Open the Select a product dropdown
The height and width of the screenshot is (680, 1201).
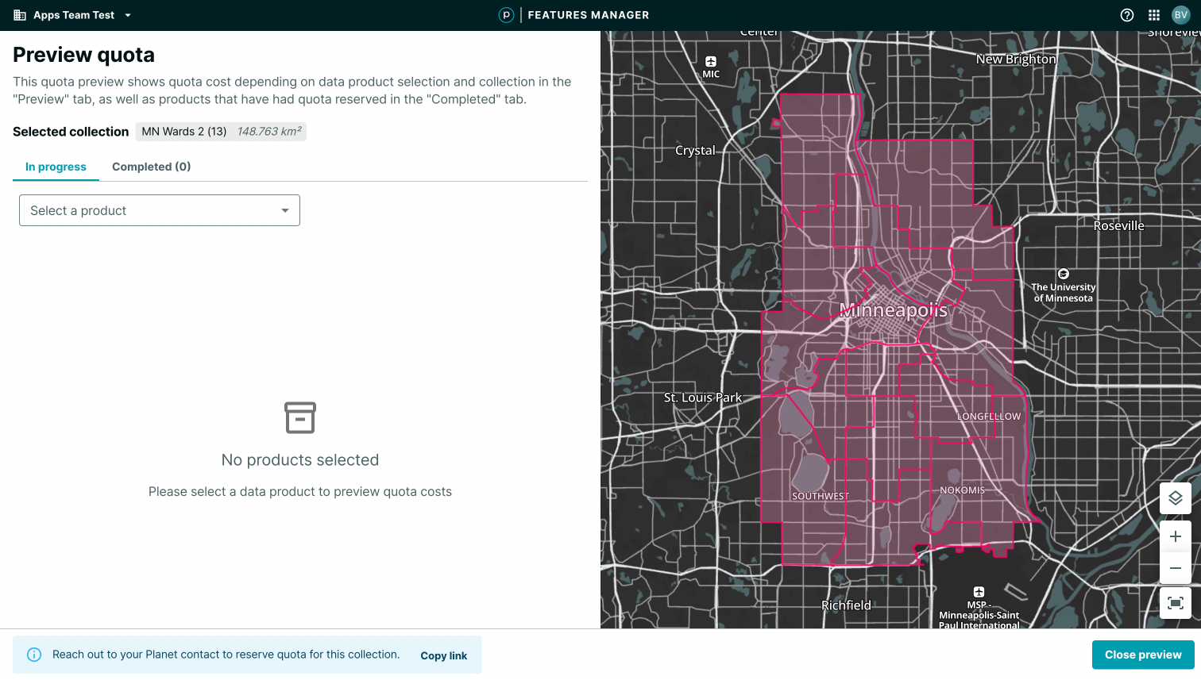160,210
